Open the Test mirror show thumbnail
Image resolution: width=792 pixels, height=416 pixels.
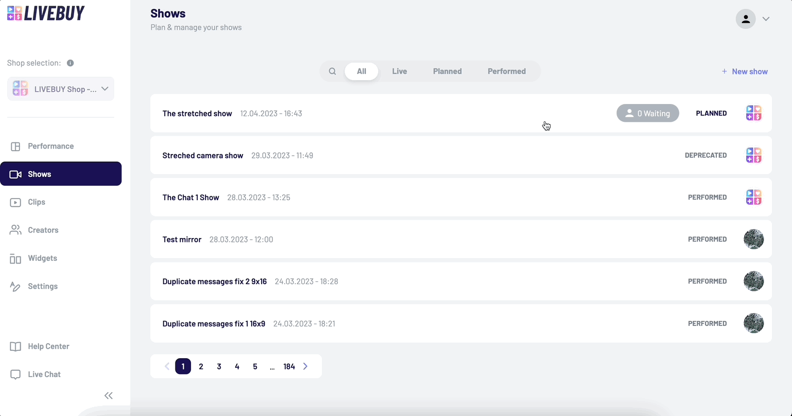tap(754, 239)
